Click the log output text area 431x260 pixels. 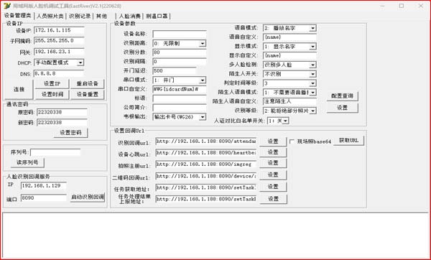click(215, 236)
